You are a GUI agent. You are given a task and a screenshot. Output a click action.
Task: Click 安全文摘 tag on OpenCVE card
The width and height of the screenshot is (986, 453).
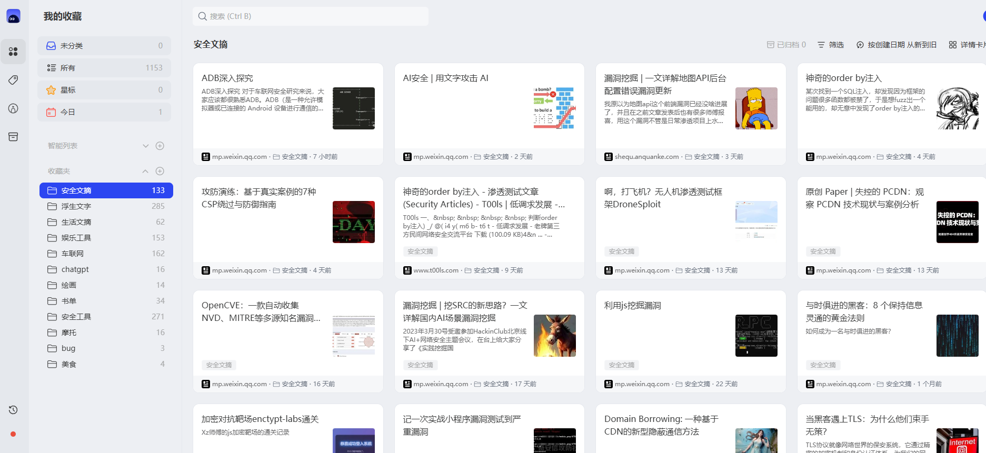point(219,365)
